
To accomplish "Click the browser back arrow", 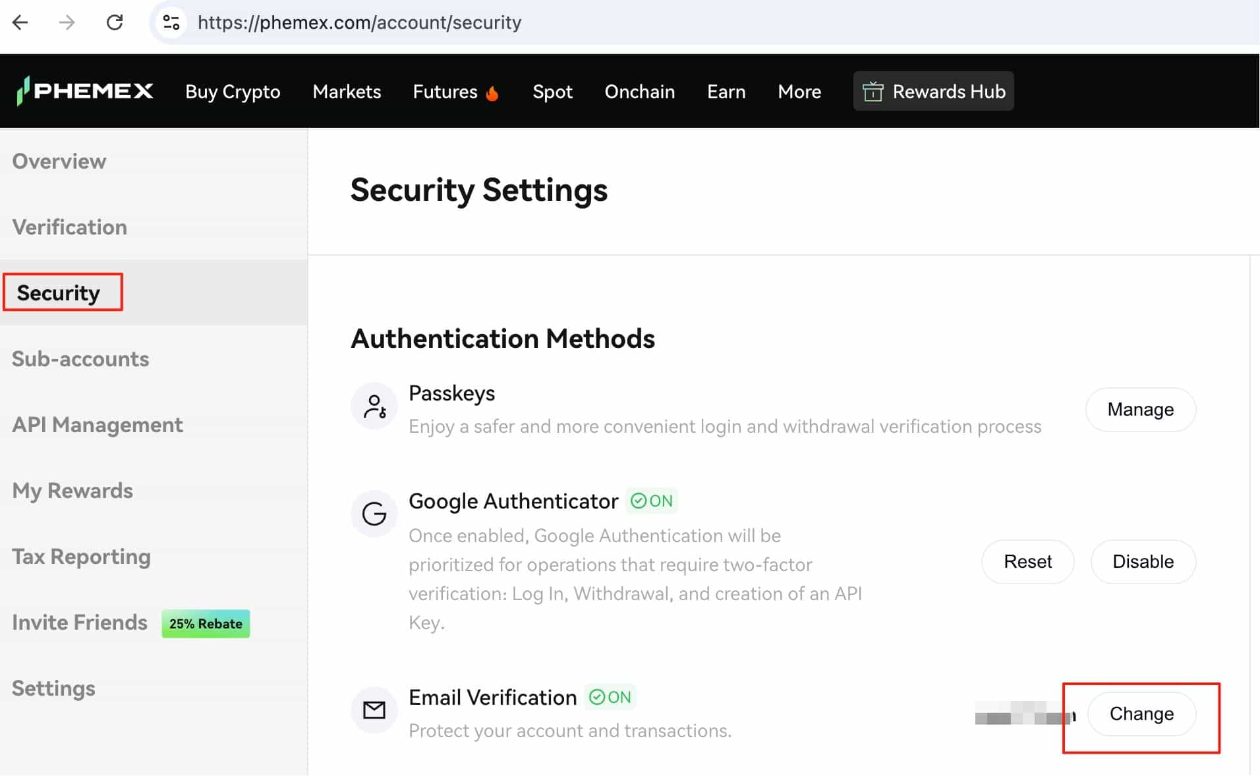I will 20,22.
